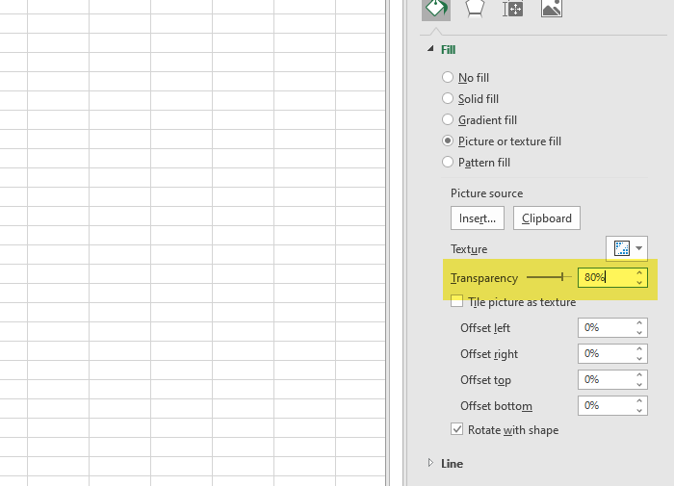The image size is (674, 486).
Task: Collapse the Fill section
Action: [430, 49]
